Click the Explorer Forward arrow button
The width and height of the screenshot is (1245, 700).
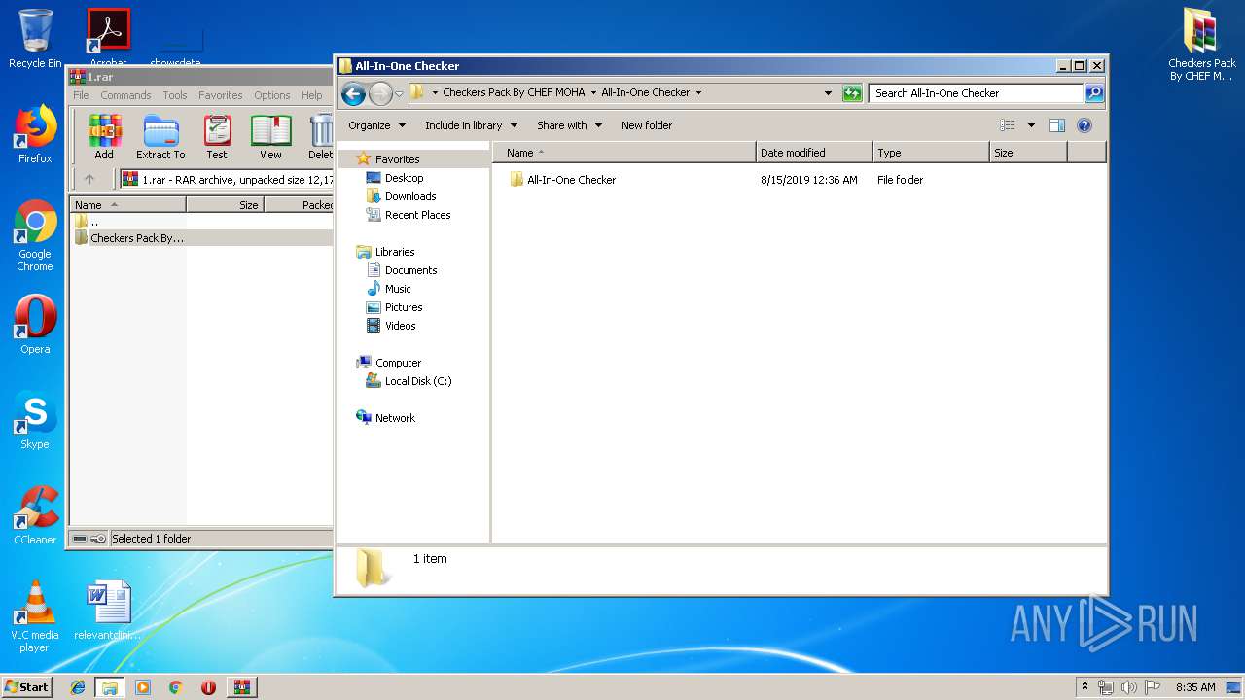(380, 93)
